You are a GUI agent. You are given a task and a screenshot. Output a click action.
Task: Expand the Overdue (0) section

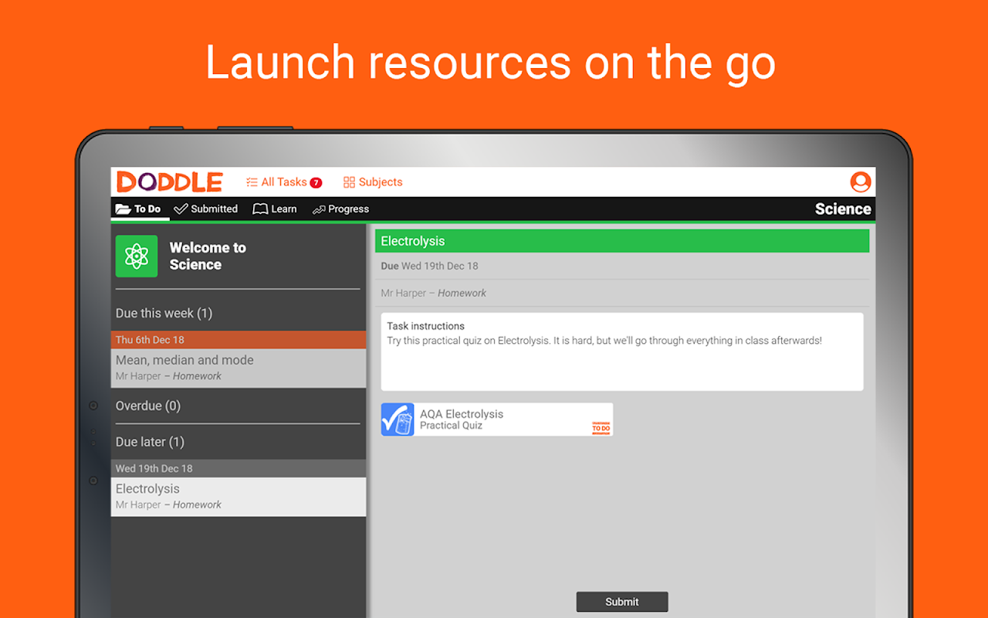[x=239, y=406]
